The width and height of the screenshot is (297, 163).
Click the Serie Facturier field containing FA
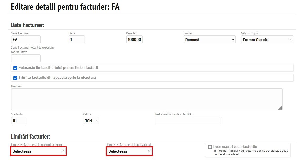(26, 40)
